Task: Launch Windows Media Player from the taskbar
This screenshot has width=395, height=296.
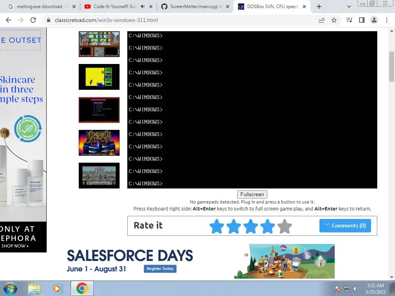Action: (57, 289)
